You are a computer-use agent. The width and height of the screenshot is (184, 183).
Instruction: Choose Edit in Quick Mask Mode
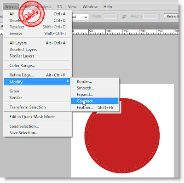click(x=38, y=117)
